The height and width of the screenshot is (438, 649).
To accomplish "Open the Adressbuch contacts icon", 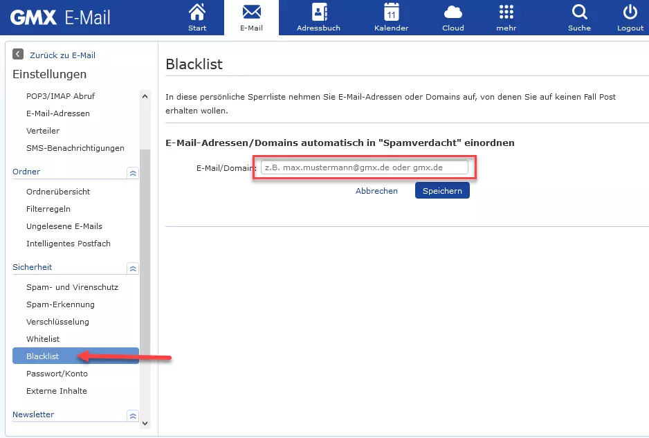I will 318,17.
